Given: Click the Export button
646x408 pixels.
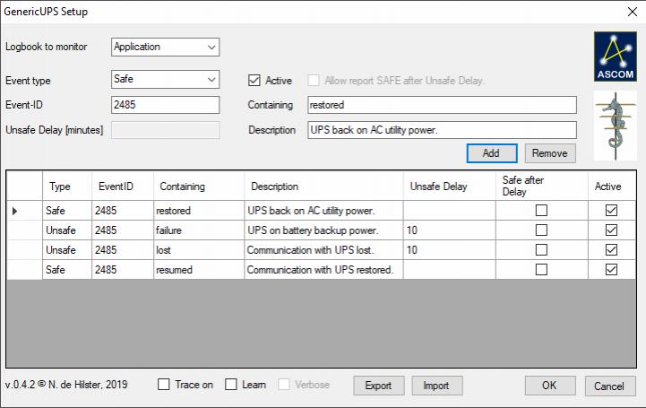Looking at the screenshot, I should pyautogui.click(x=378, y=386).
